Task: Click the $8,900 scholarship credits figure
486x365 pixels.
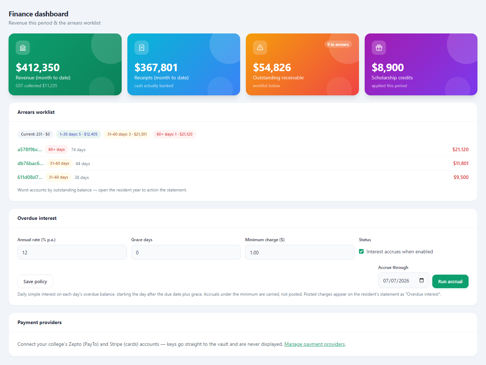Action: [x=388, y=67]
